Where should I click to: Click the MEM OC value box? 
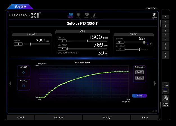point(24,85)
